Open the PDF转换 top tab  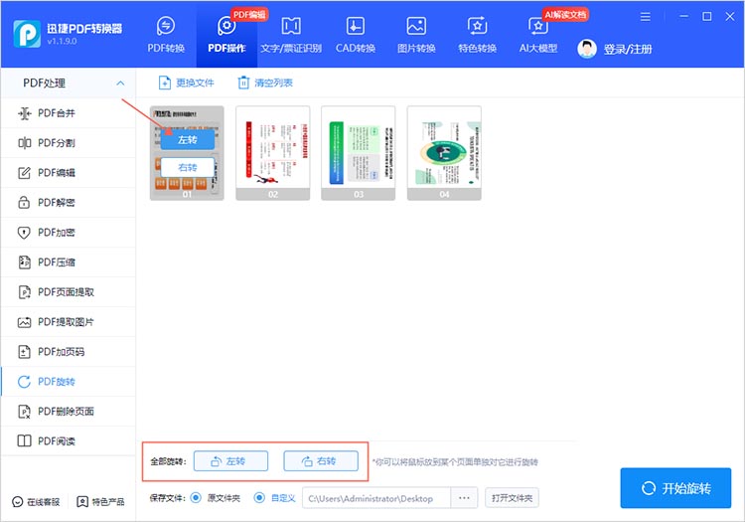166,34
